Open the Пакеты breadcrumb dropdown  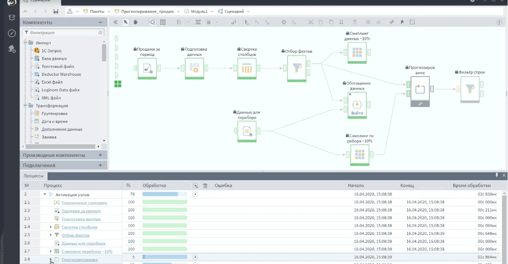[107, 12]
